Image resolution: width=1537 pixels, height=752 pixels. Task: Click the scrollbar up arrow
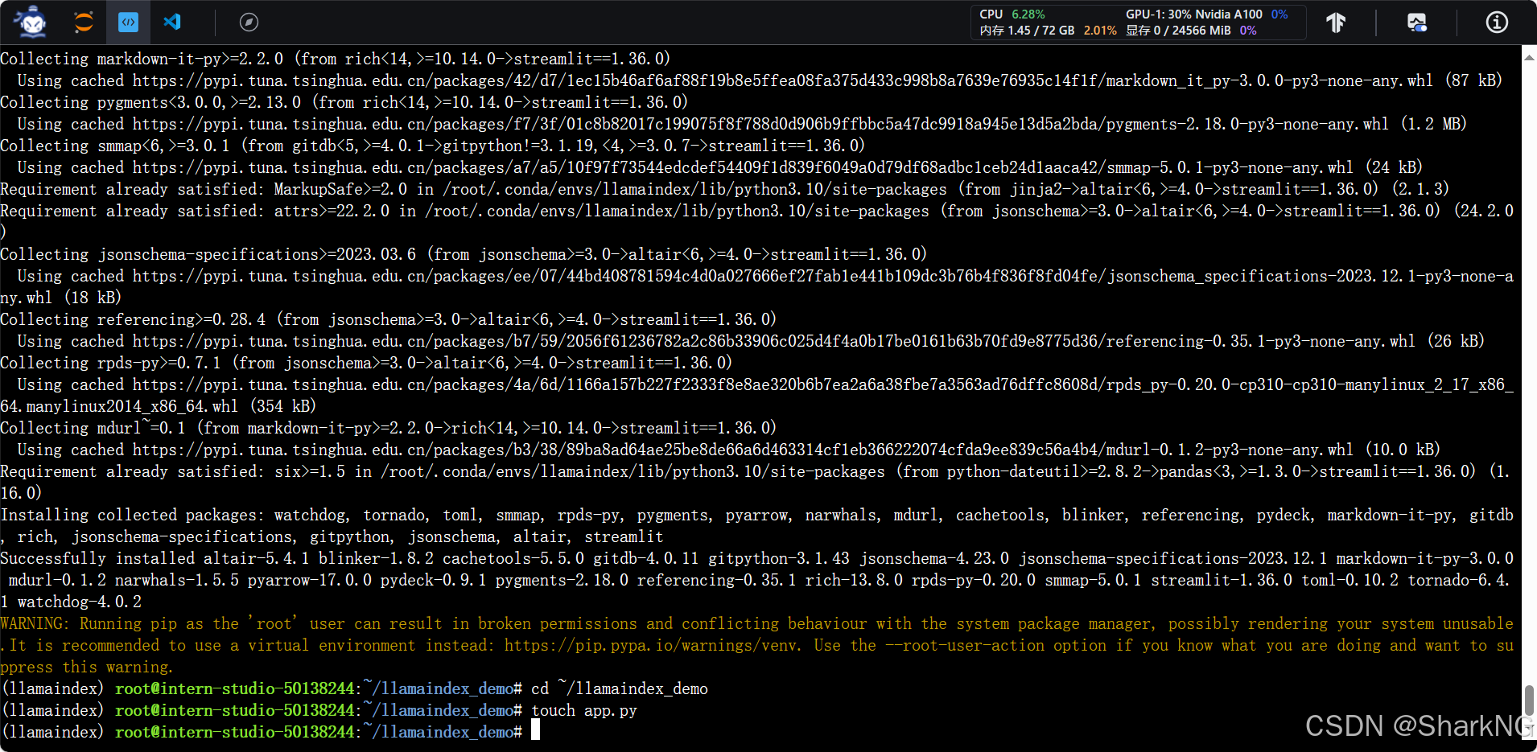(1528, 56)
